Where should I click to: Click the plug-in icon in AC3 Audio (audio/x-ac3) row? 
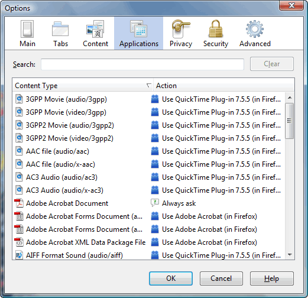155,190
